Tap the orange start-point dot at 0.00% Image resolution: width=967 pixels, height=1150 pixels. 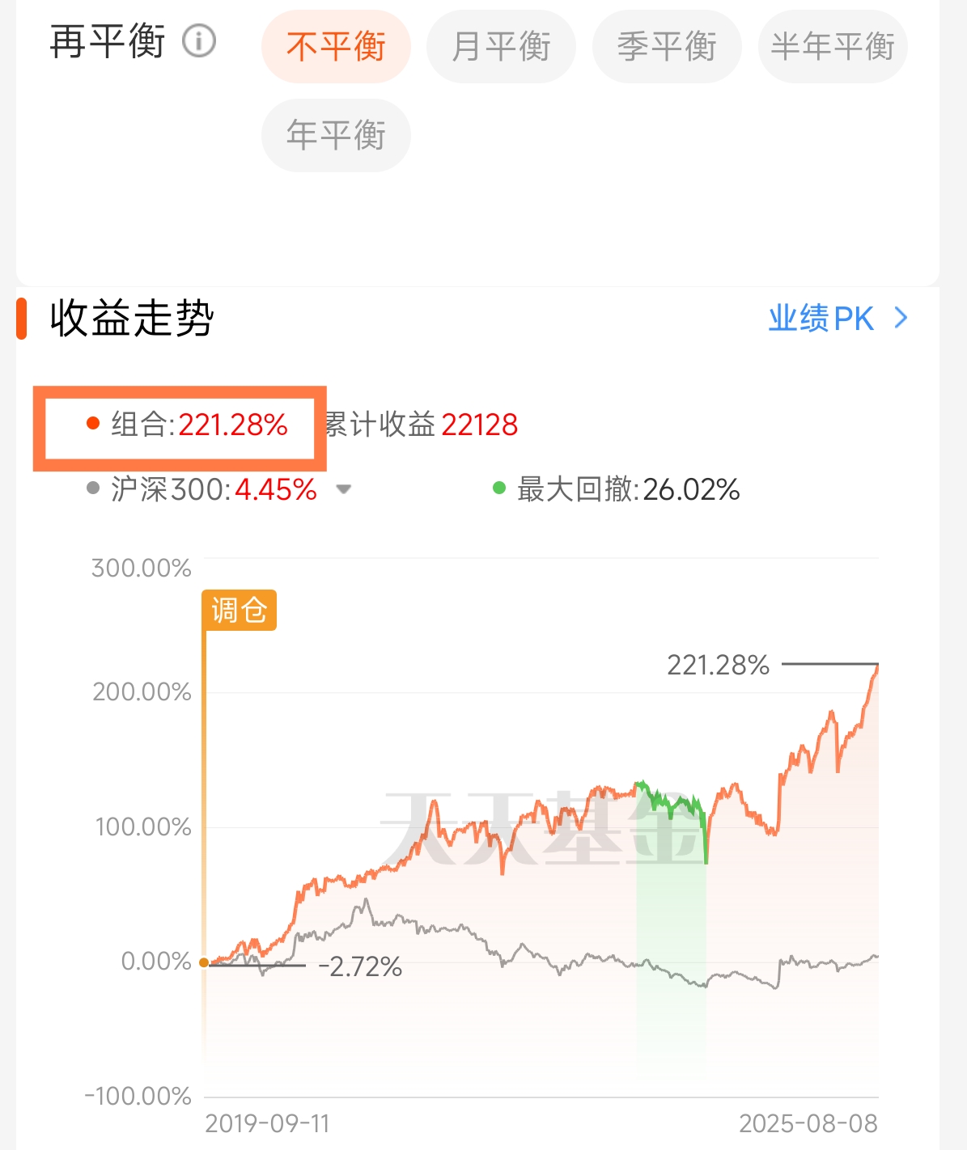point(204,962)
